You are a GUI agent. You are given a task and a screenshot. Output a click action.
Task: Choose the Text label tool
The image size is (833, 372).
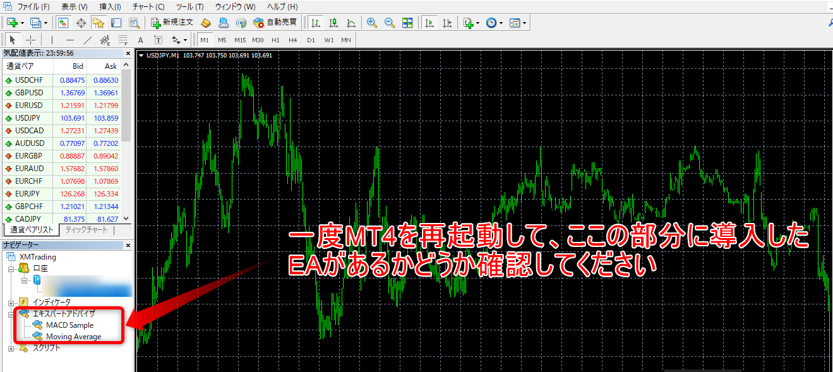[x=140, y=40]
